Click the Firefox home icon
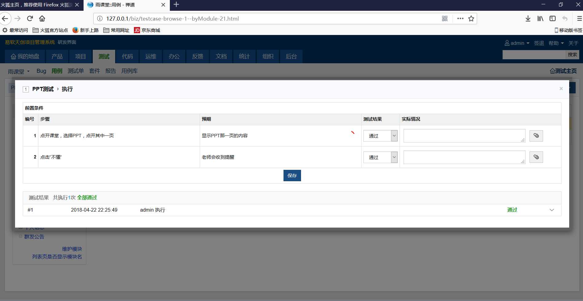The width and height of the screenshot is (583, 301). tap(42, 18)
